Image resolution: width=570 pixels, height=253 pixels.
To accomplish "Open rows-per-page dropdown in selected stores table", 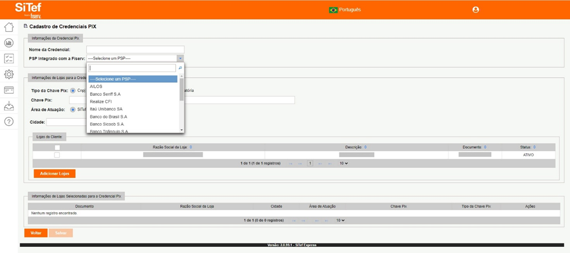I will point(340,220).
